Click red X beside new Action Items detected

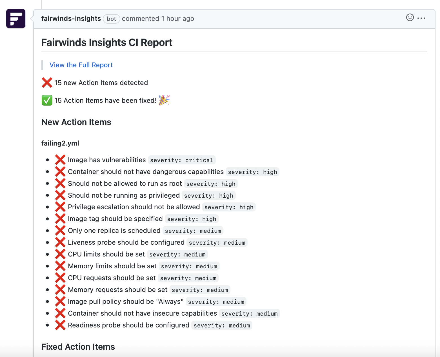click(x=47, y=83)
